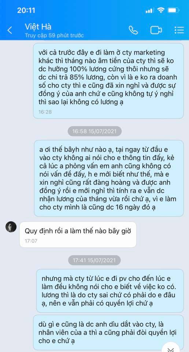Screen dimensions: 189x352
Task: Select the message starting "nhưng mà cty từ lúc"
Action: pyautogui.click(x=110, y=291)
